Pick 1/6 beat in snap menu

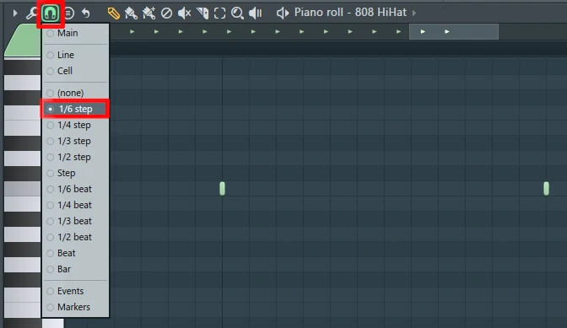point(75,189)
